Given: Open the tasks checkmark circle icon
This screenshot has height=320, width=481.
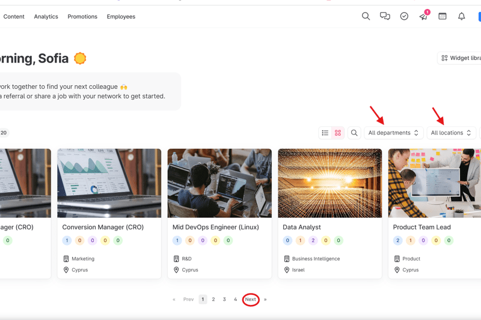Looking at the screenshot, I should pyautogui.click(x=404, y=16).
